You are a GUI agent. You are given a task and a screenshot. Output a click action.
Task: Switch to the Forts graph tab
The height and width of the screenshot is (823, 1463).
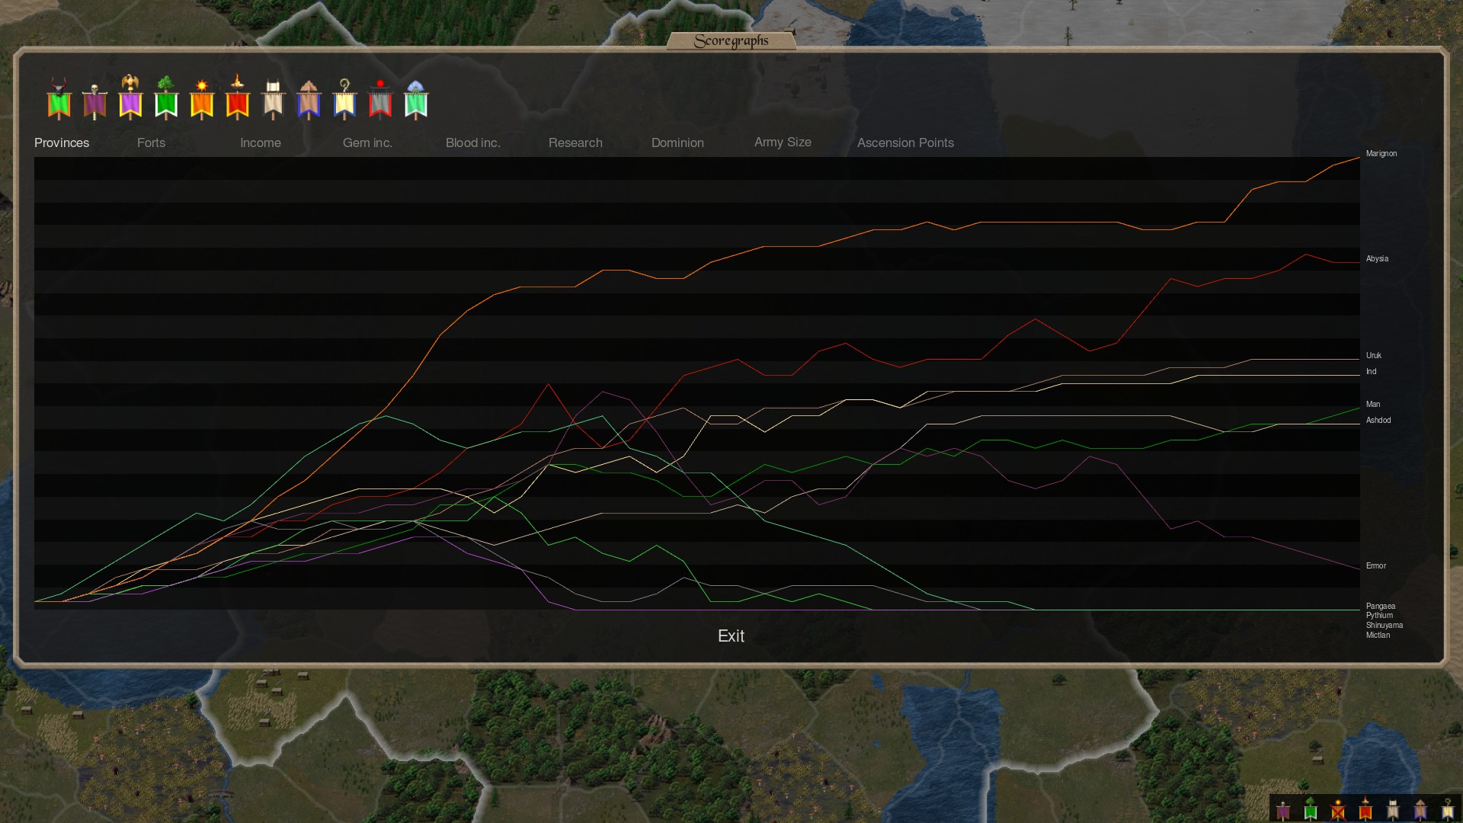(151, 143)
